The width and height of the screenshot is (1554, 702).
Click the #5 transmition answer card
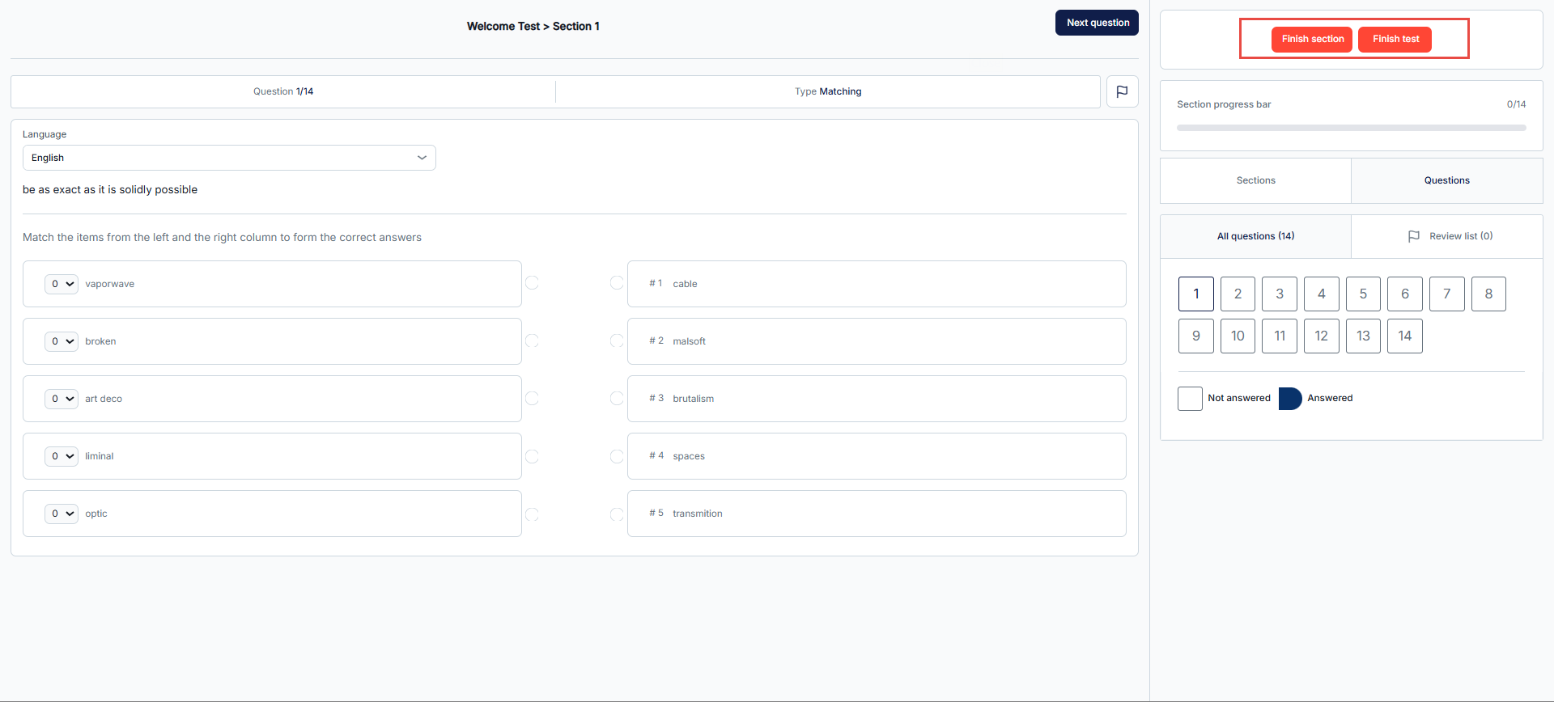[877, 514]
